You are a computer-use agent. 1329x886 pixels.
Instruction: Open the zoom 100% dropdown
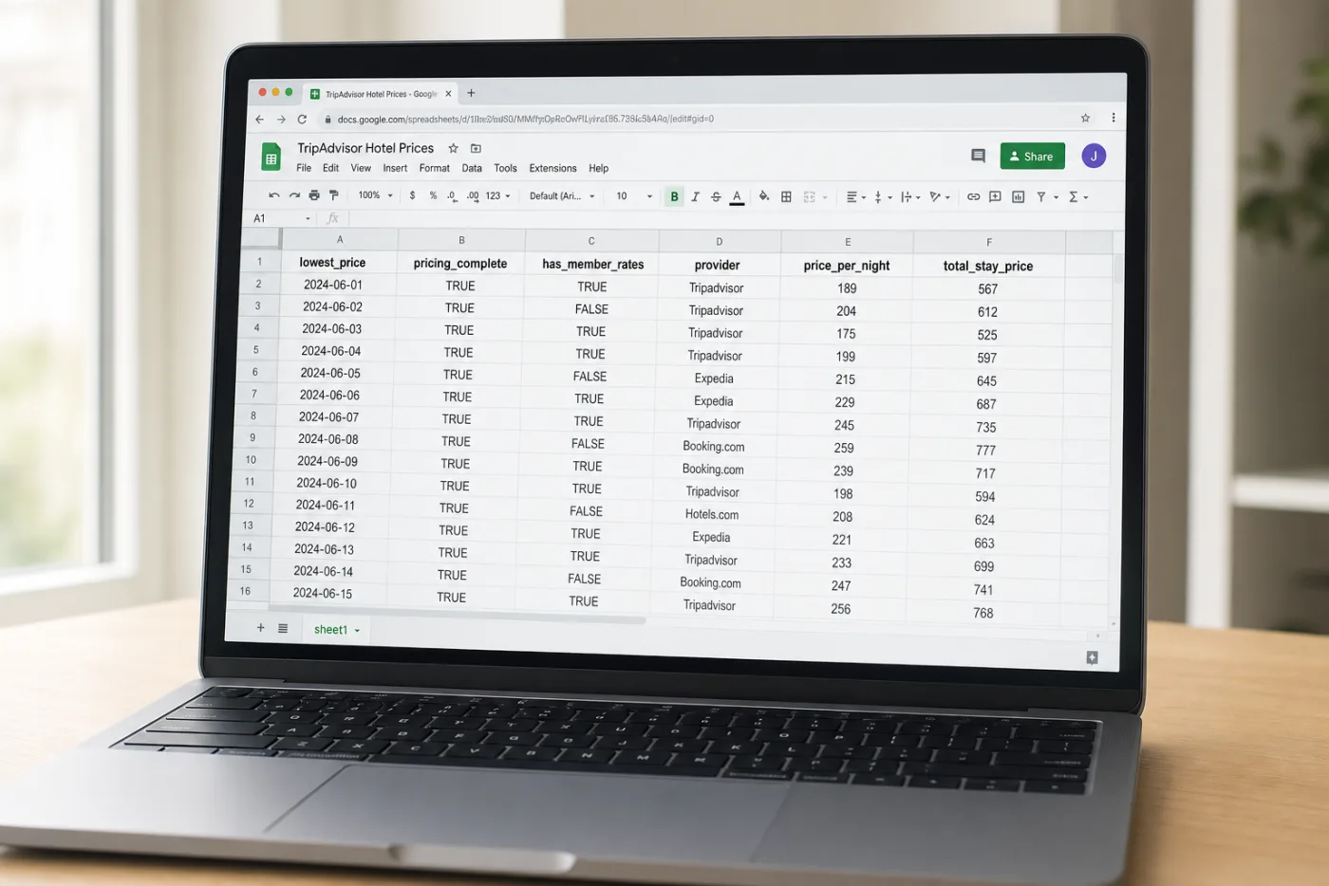click(375, 195)
